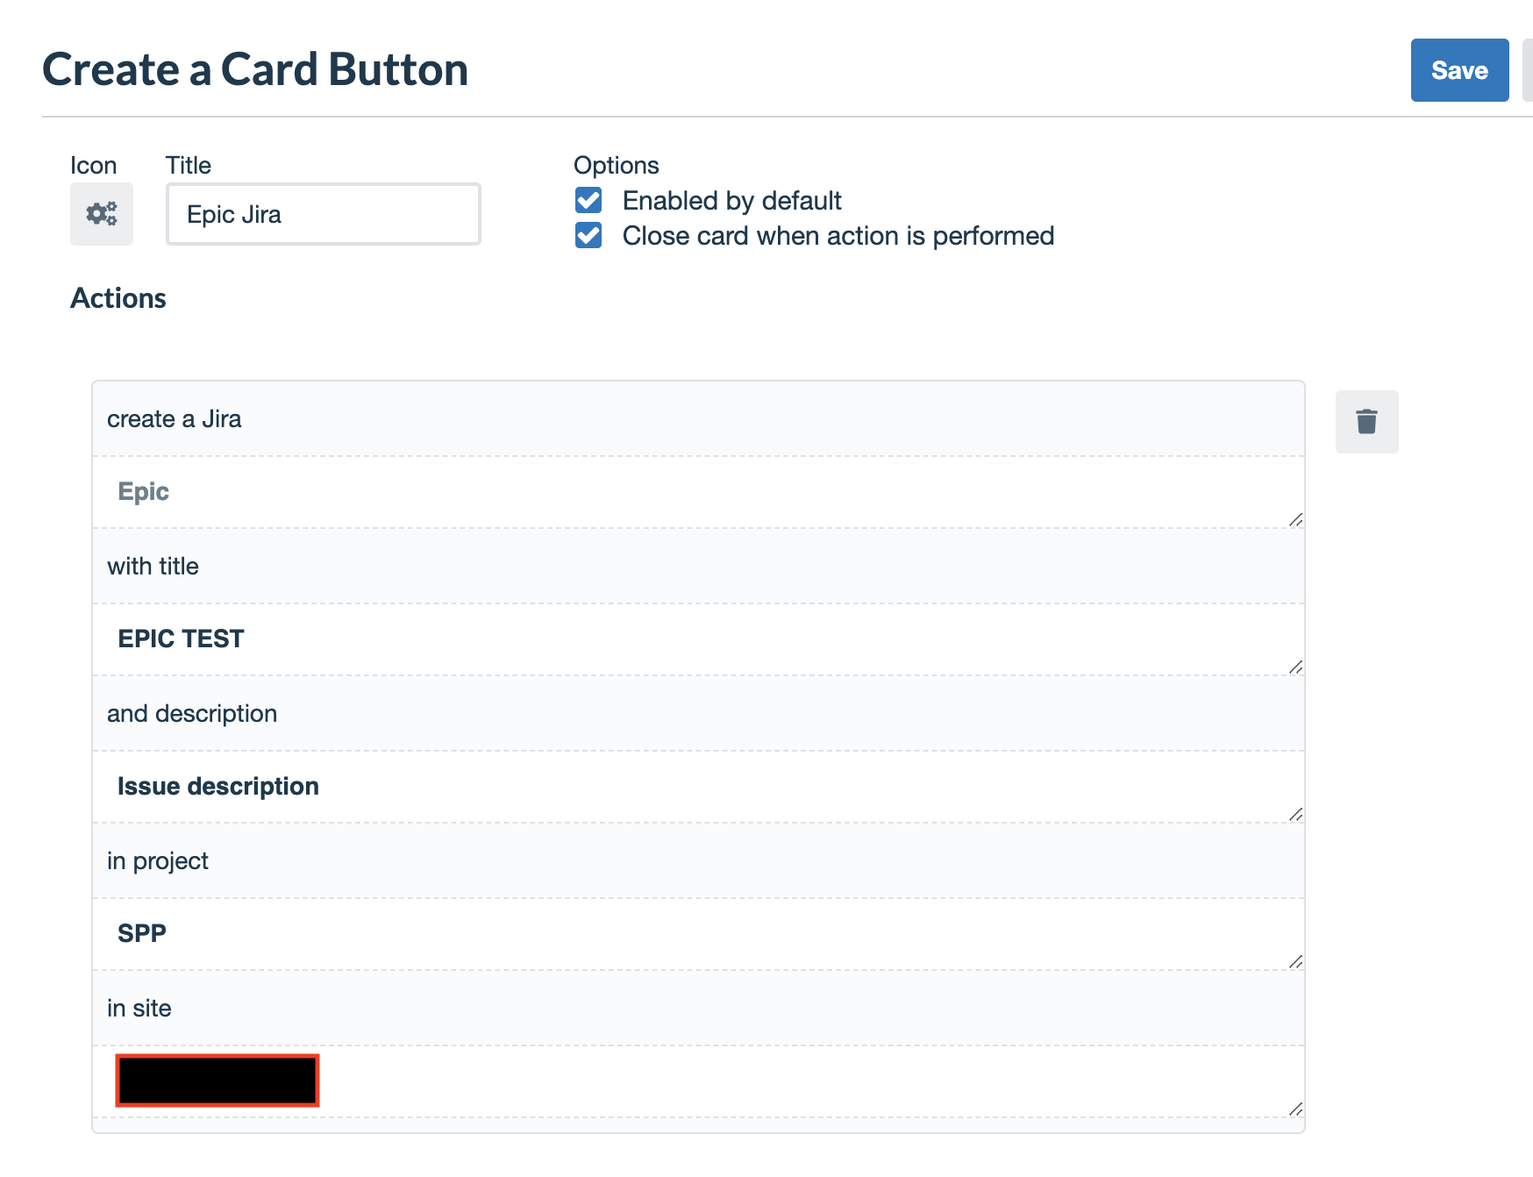Toggle Close card when action is performed
Viewport: 1533px width, 1177px height.
[x=588, y=236]
